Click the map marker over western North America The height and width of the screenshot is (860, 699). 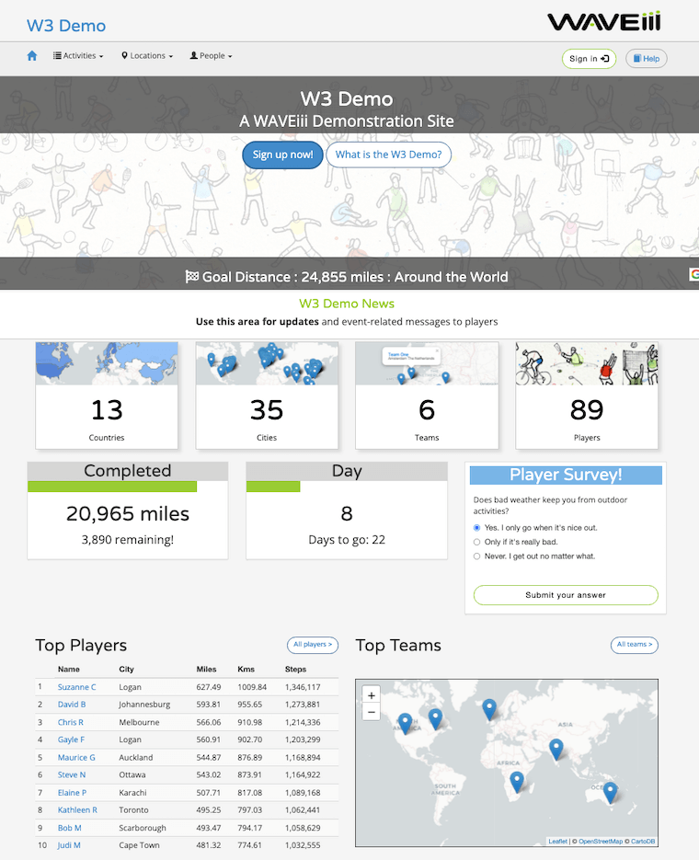coord(405,724)
